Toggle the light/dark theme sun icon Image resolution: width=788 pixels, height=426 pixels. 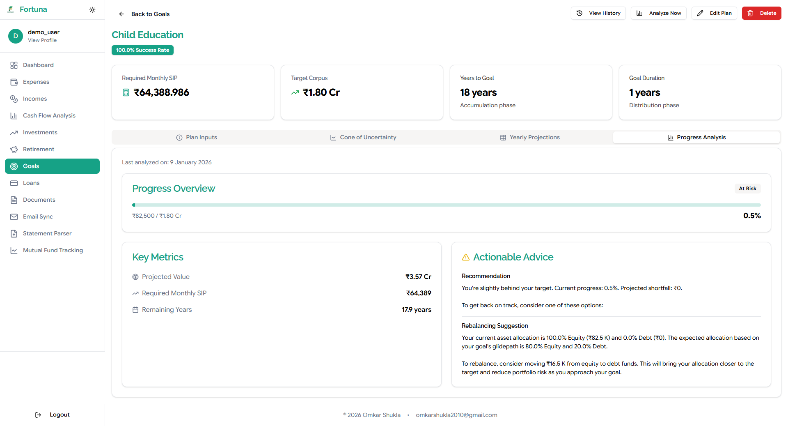[x=92, y=10]
